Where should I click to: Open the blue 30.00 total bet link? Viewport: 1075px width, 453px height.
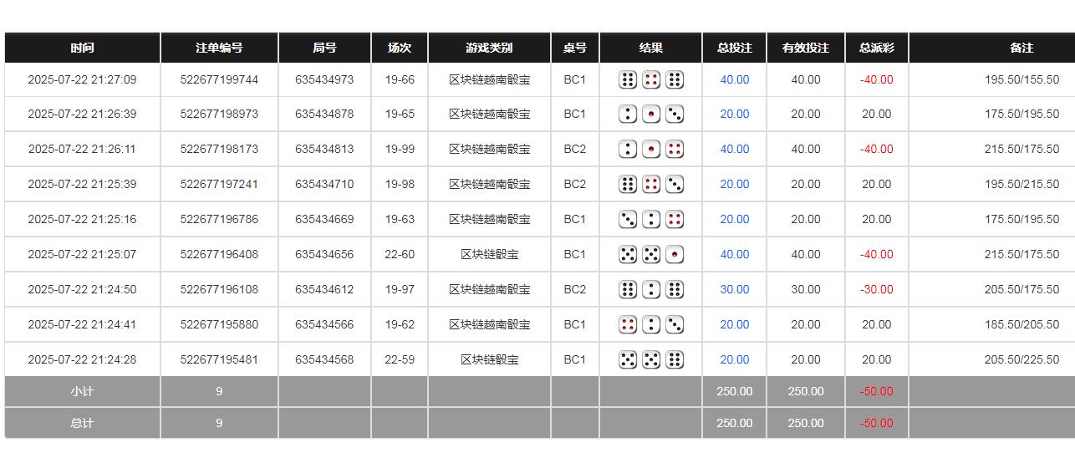(735, 290)
